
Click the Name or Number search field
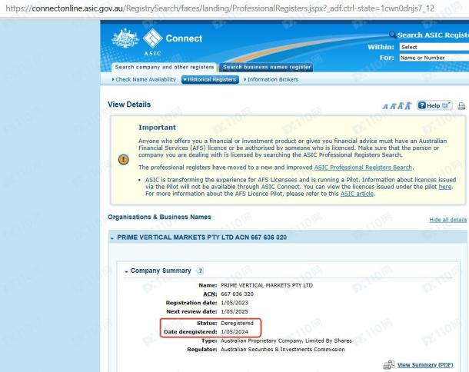click(434, 58)
